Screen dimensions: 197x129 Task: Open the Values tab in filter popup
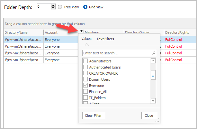pyautogui.click(x=86, y=39)
